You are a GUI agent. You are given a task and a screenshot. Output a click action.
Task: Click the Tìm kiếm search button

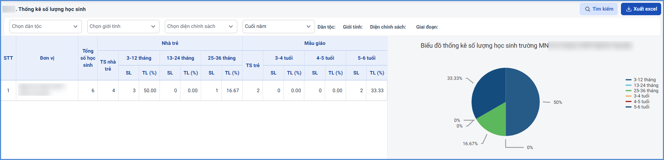pyautogui.click(x=599, y=9)
